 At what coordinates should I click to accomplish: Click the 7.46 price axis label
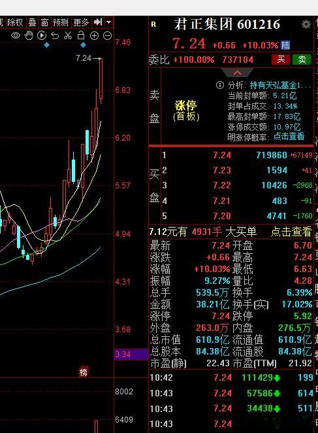[123, 43]
